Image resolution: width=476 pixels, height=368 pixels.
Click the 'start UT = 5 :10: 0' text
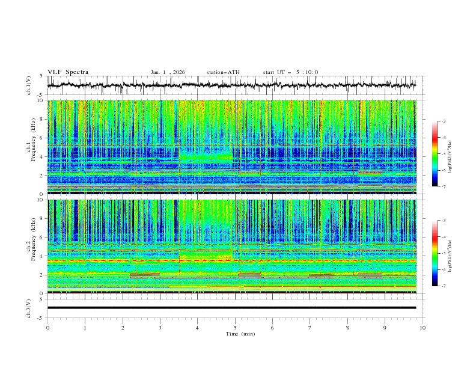pyautogui.click(x=290, y=72)
